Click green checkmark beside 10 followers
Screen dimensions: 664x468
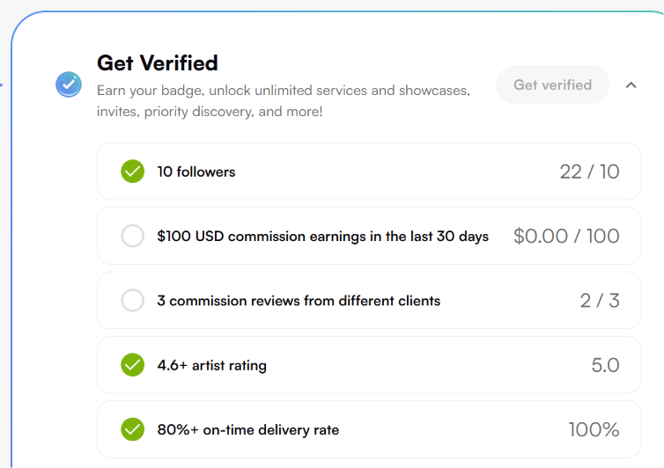point(133,172)
